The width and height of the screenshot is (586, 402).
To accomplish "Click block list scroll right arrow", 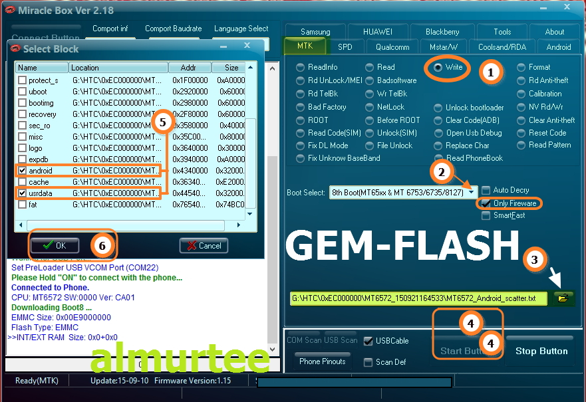I will 238,225.
